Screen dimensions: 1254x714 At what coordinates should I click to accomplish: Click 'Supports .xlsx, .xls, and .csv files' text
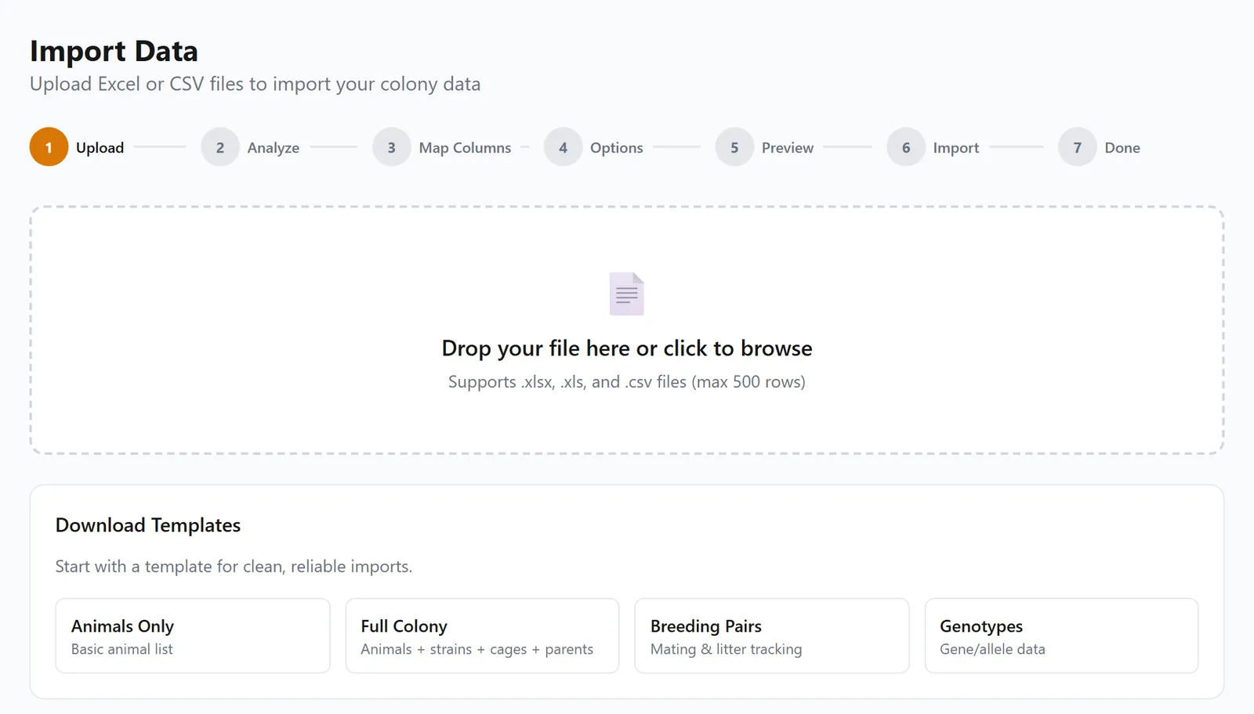pyautogui.click(x=627, y=382)
